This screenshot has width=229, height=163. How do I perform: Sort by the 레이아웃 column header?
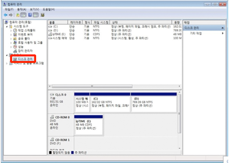point(75,22)
